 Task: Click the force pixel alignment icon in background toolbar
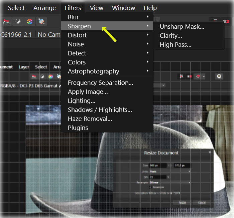pyautogui.click(x=182, y=76)
